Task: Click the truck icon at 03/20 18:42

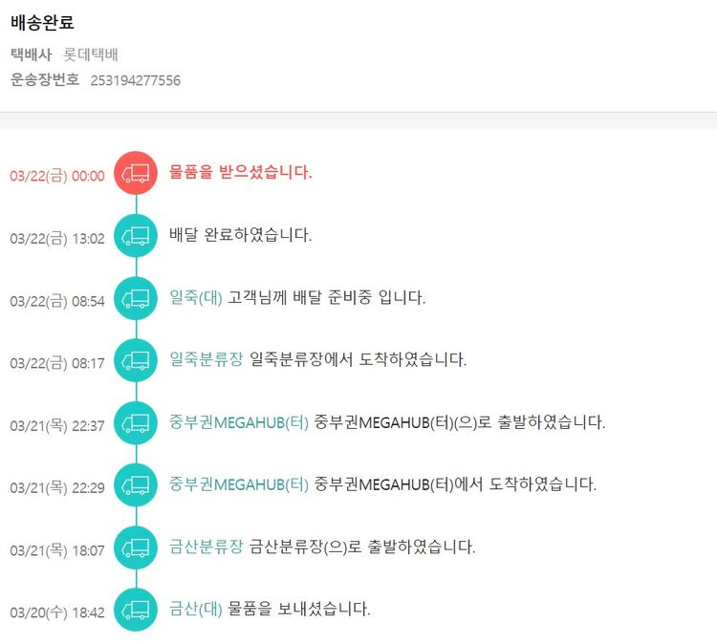Action: tap(136, 610)
